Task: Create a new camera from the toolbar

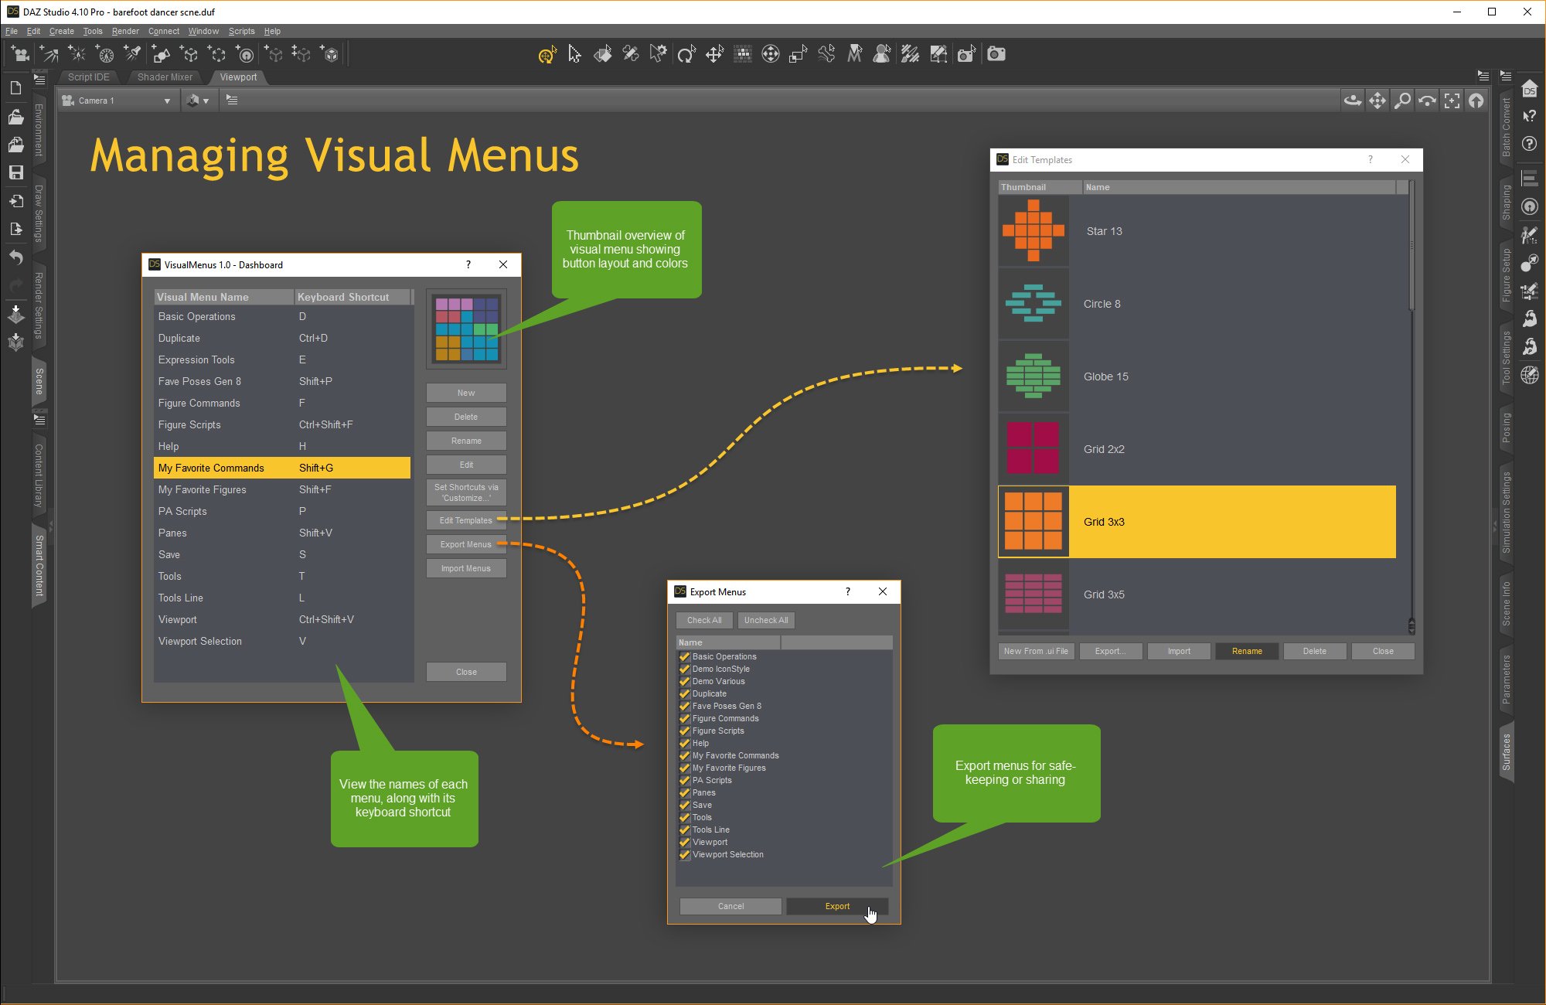Action: [21, 53]
